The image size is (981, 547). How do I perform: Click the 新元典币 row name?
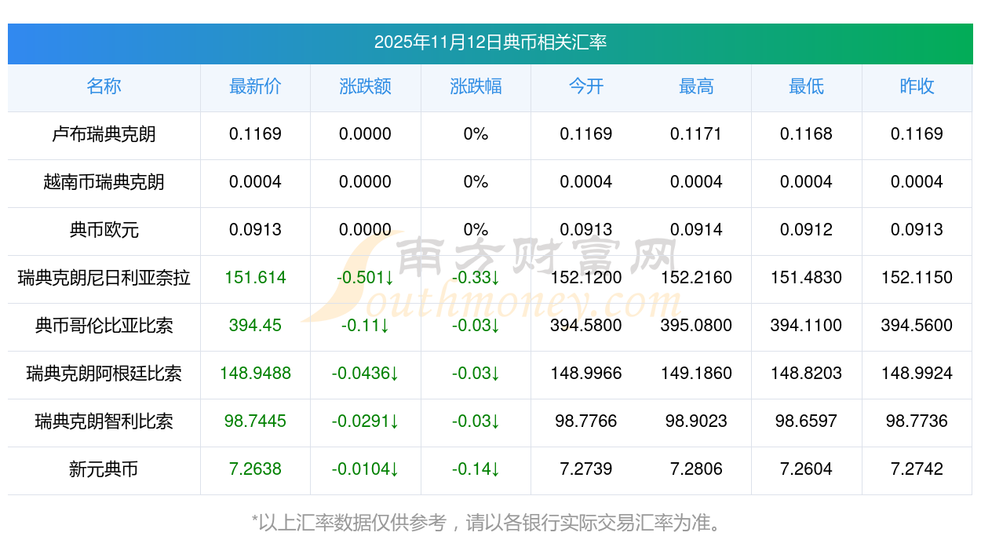click(104, 469)
